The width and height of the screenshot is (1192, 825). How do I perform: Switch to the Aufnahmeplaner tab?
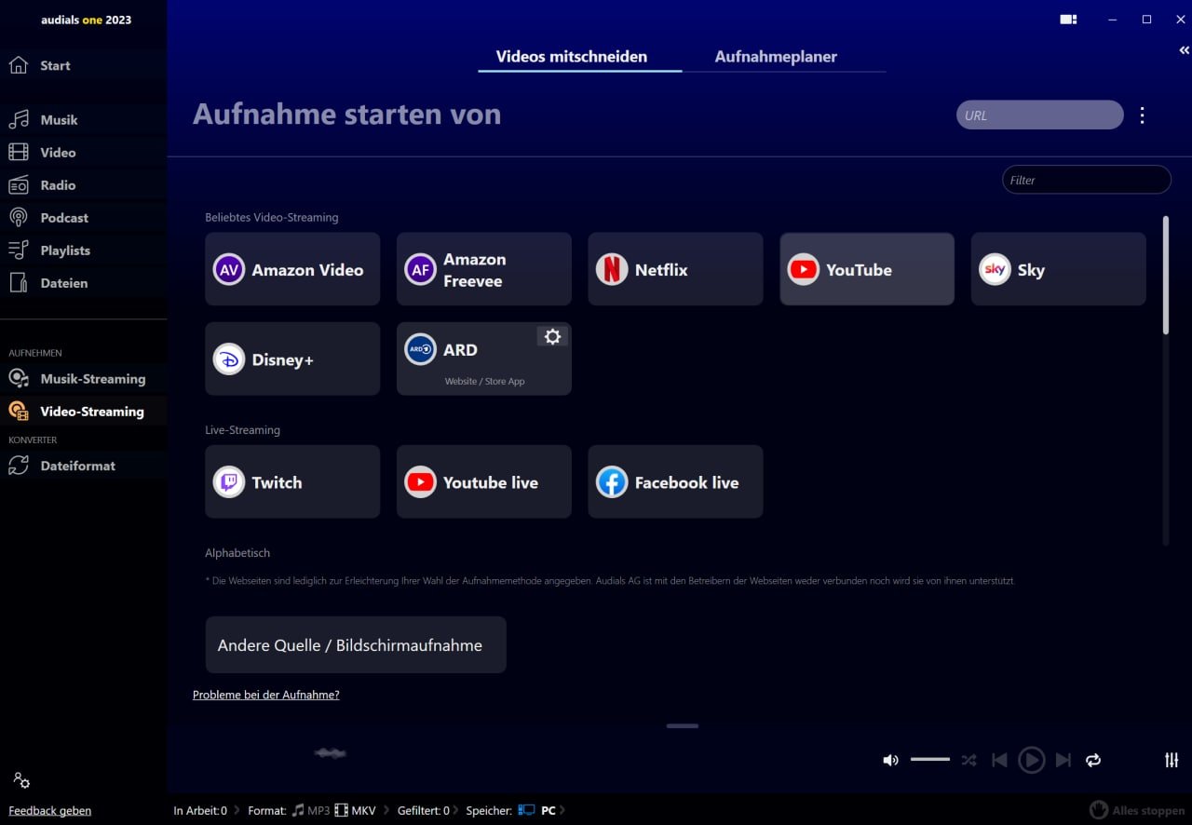click(x=776, y=57)
